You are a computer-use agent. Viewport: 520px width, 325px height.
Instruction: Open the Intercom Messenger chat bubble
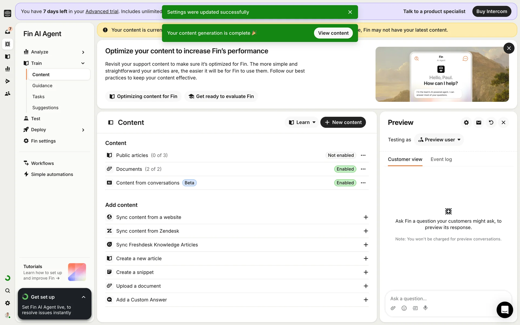(x=505, y=310)
